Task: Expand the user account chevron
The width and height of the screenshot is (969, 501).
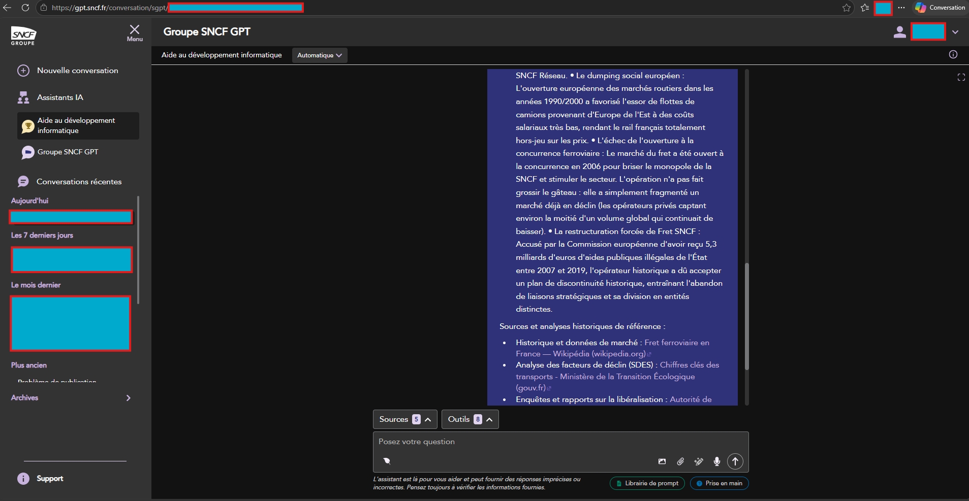Action: coord(955,32)
